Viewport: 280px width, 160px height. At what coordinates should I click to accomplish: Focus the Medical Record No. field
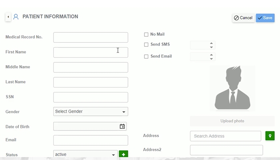[90, 37]
